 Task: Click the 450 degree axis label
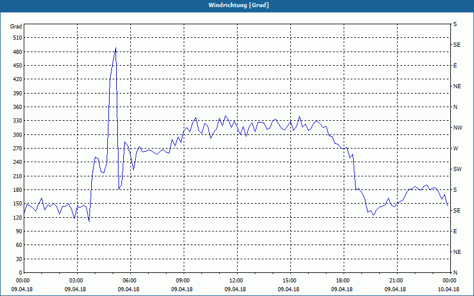click(x=18, y=66)
